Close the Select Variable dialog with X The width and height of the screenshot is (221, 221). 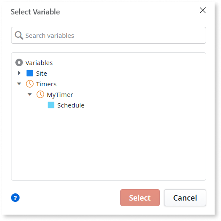click(203, 10)
